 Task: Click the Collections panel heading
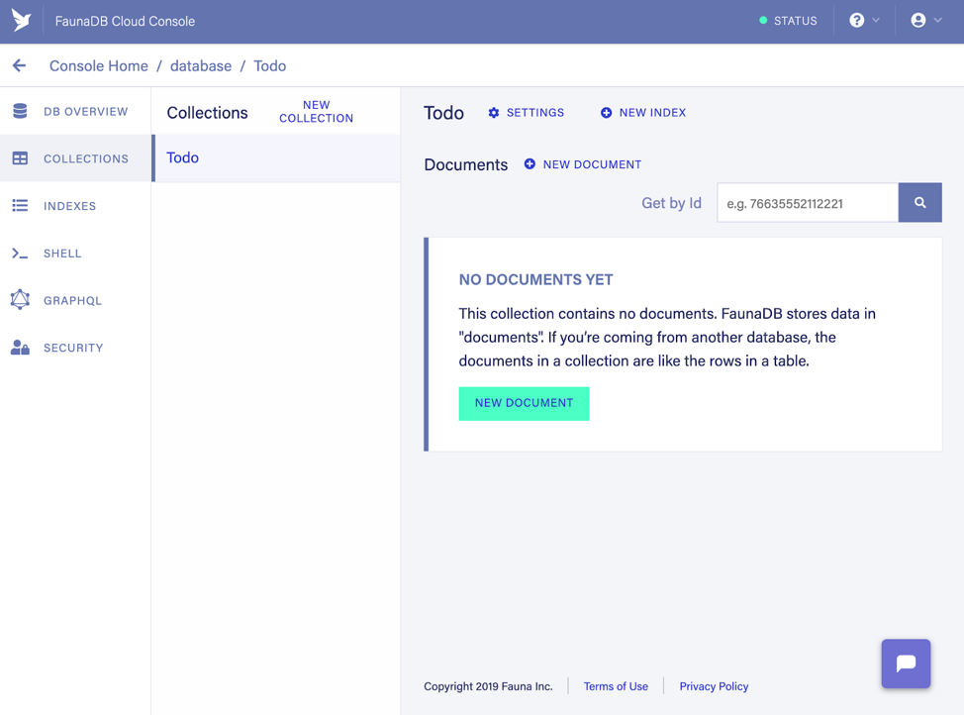click(x=207, y=113)
